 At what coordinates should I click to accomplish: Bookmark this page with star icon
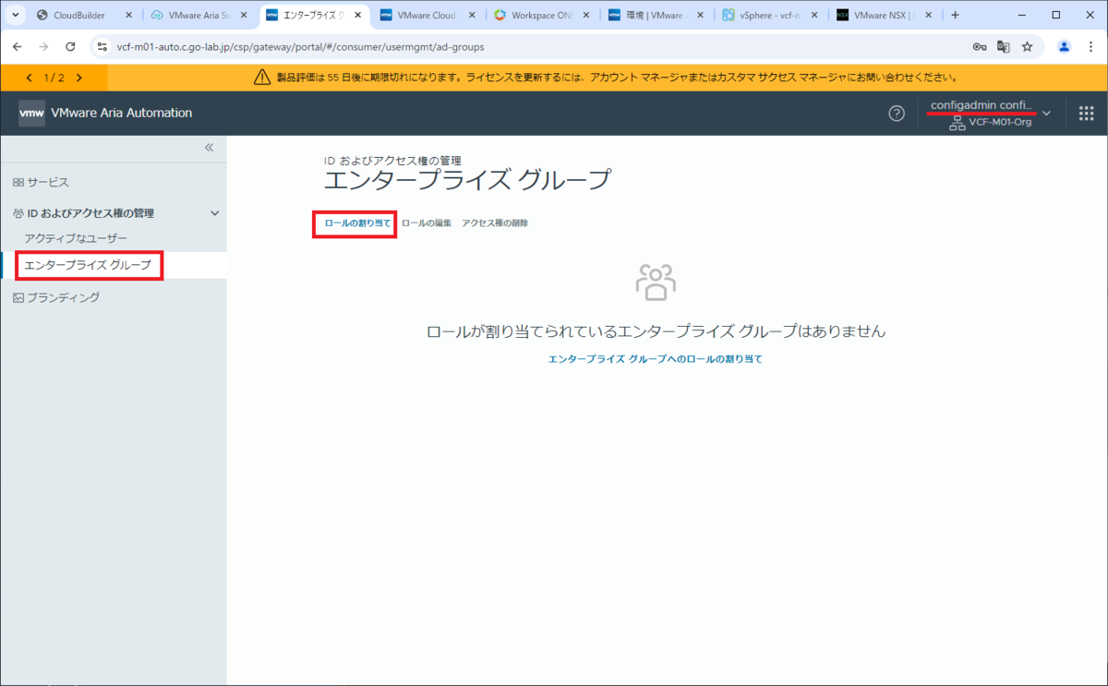[x=1027, y=46]
